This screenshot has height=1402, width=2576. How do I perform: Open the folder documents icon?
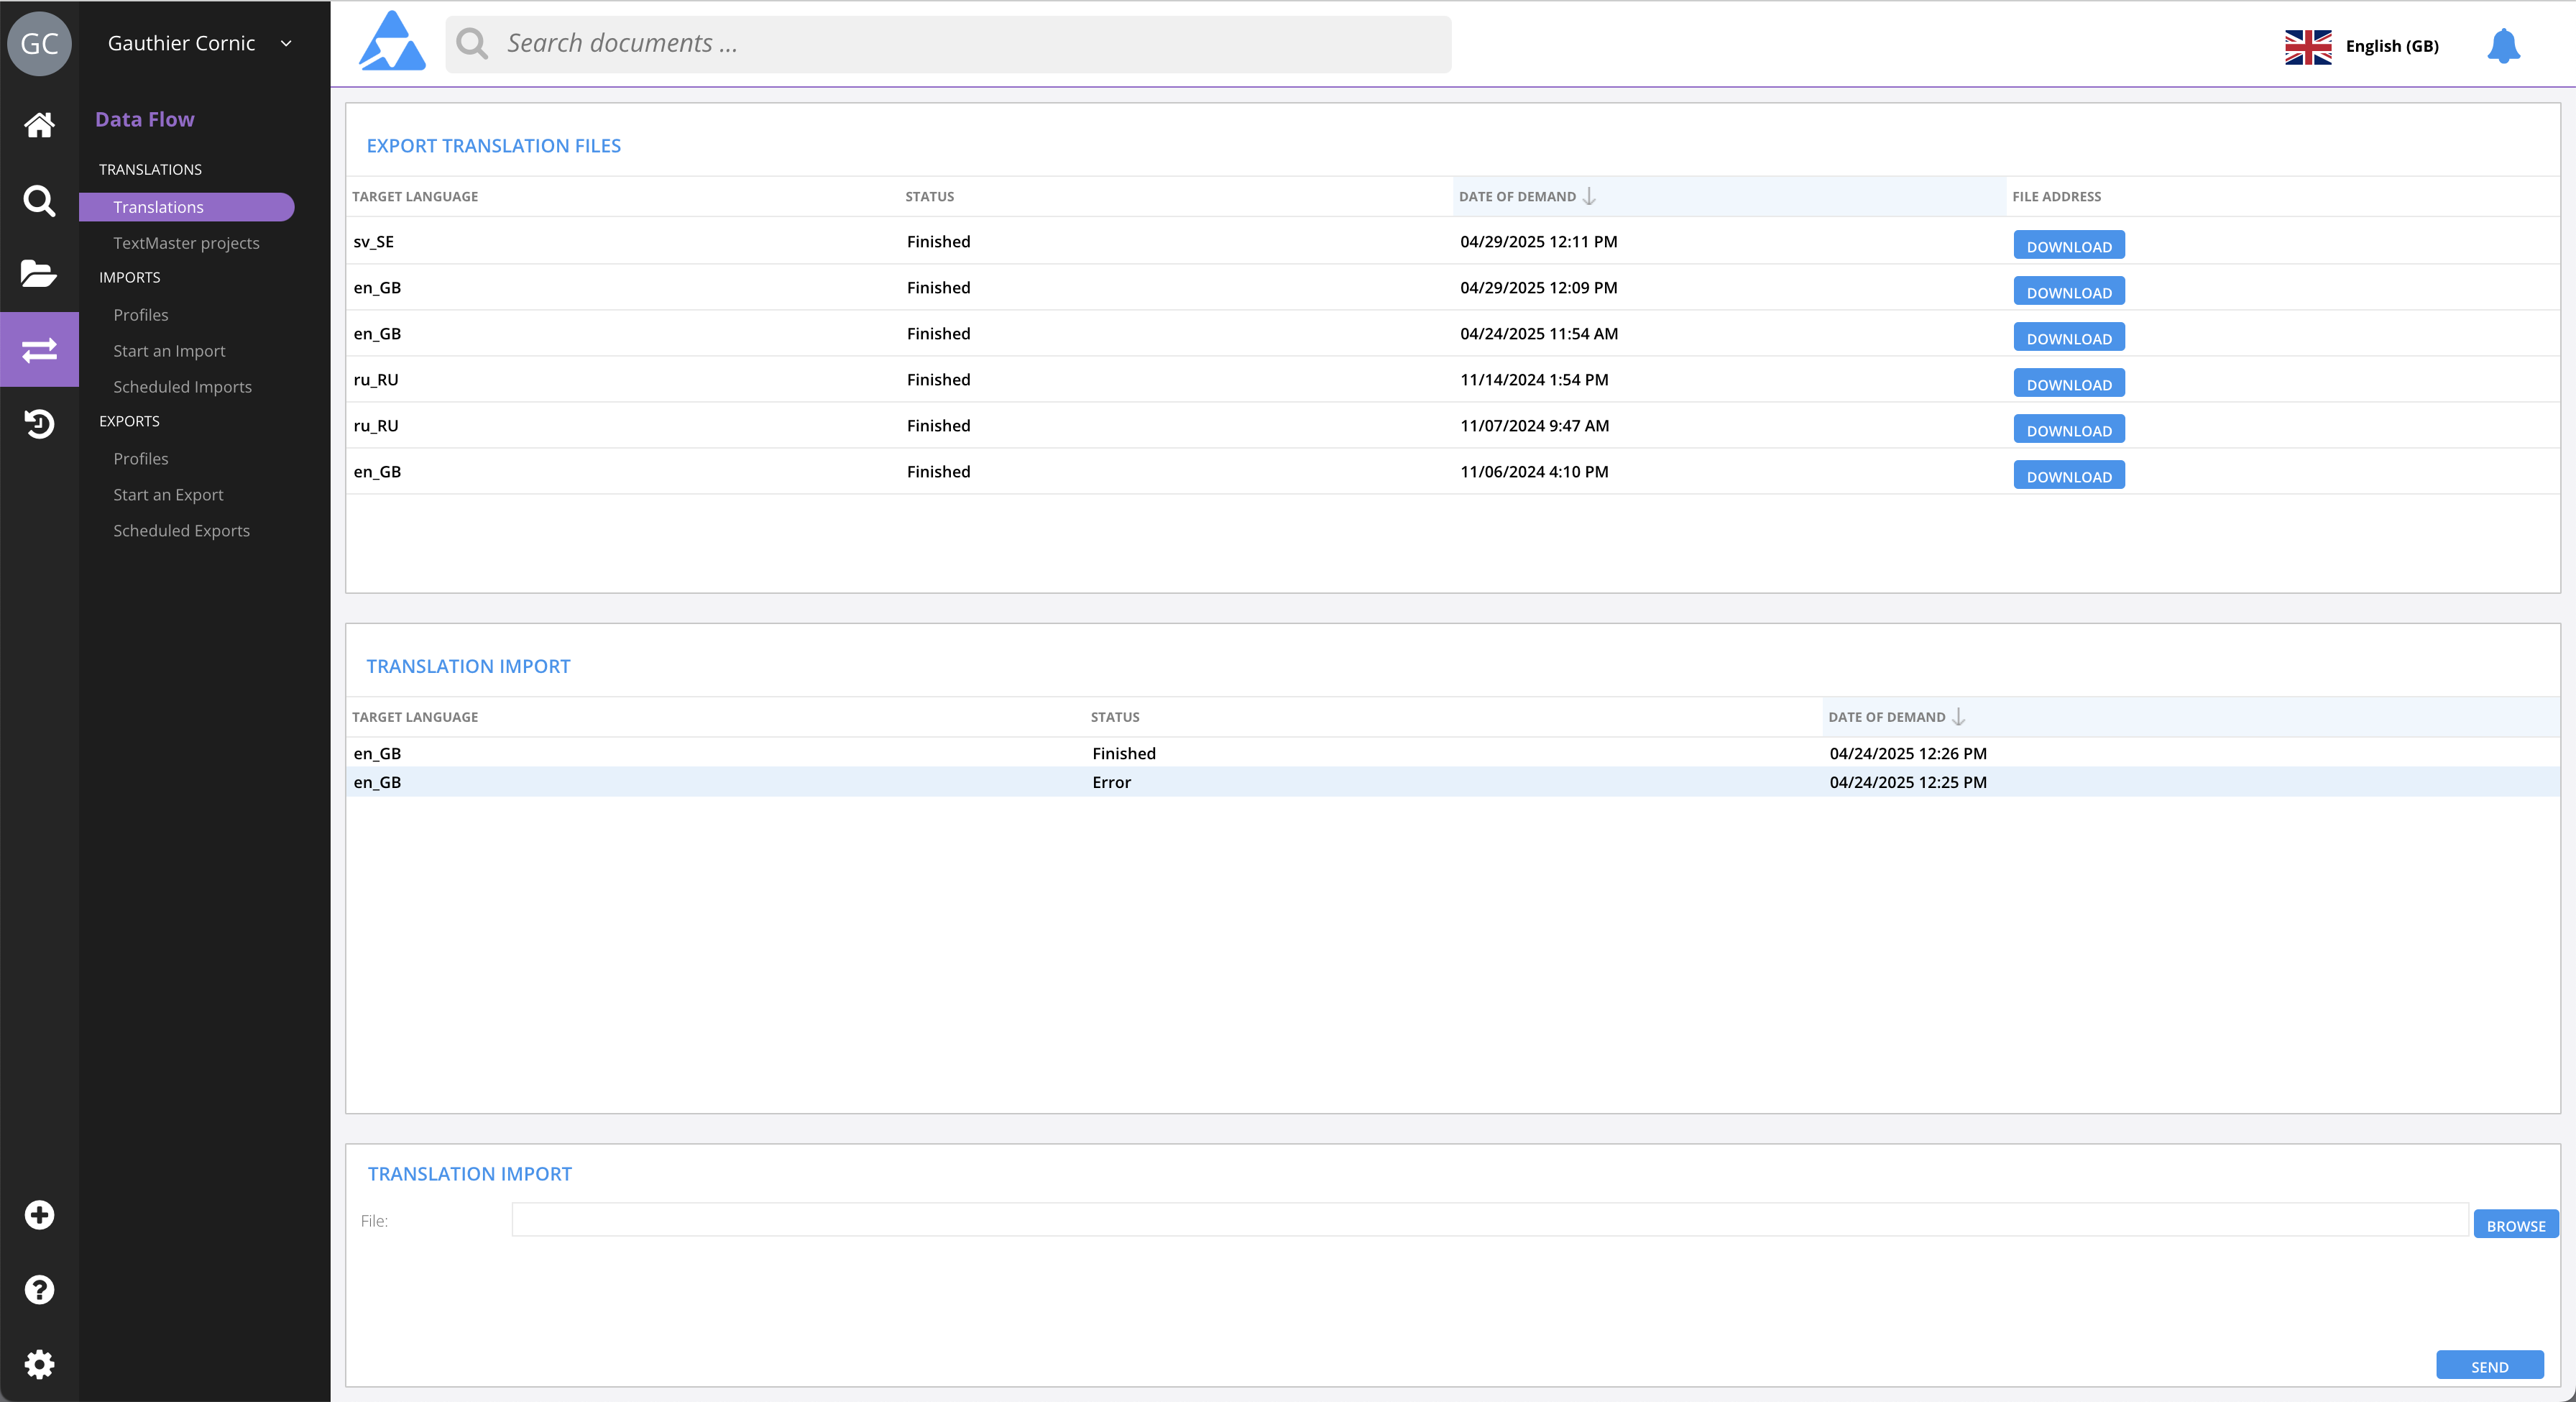point(39,274)
